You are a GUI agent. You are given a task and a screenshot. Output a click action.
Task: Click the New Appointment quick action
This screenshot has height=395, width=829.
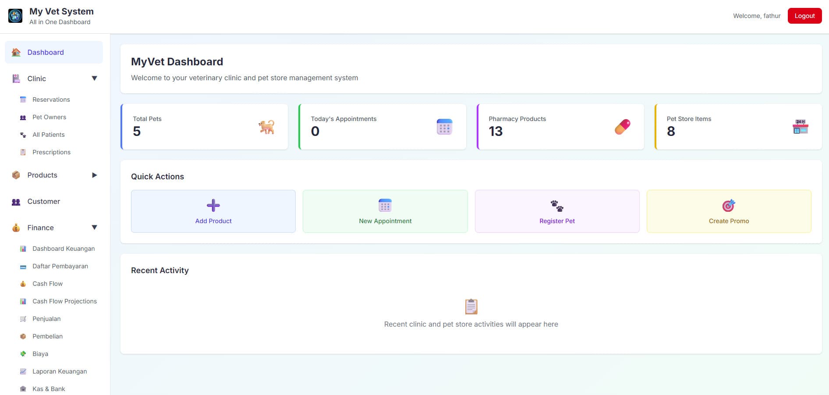click(x=385, y=211)
